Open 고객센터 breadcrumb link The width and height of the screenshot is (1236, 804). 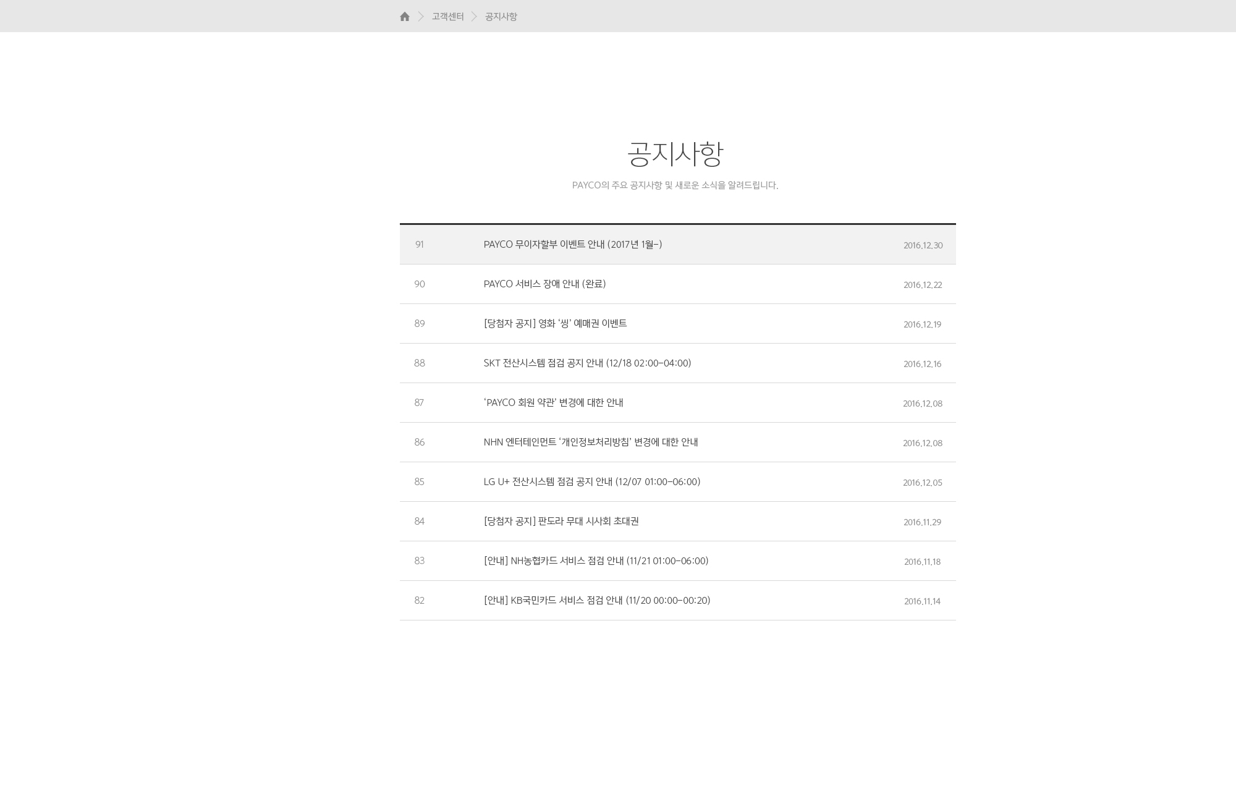click(x=447, y=17)
